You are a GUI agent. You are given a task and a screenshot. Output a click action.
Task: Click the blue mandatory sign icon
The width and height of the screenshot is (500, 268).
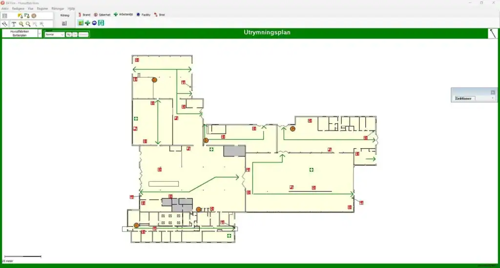(94, 23)
